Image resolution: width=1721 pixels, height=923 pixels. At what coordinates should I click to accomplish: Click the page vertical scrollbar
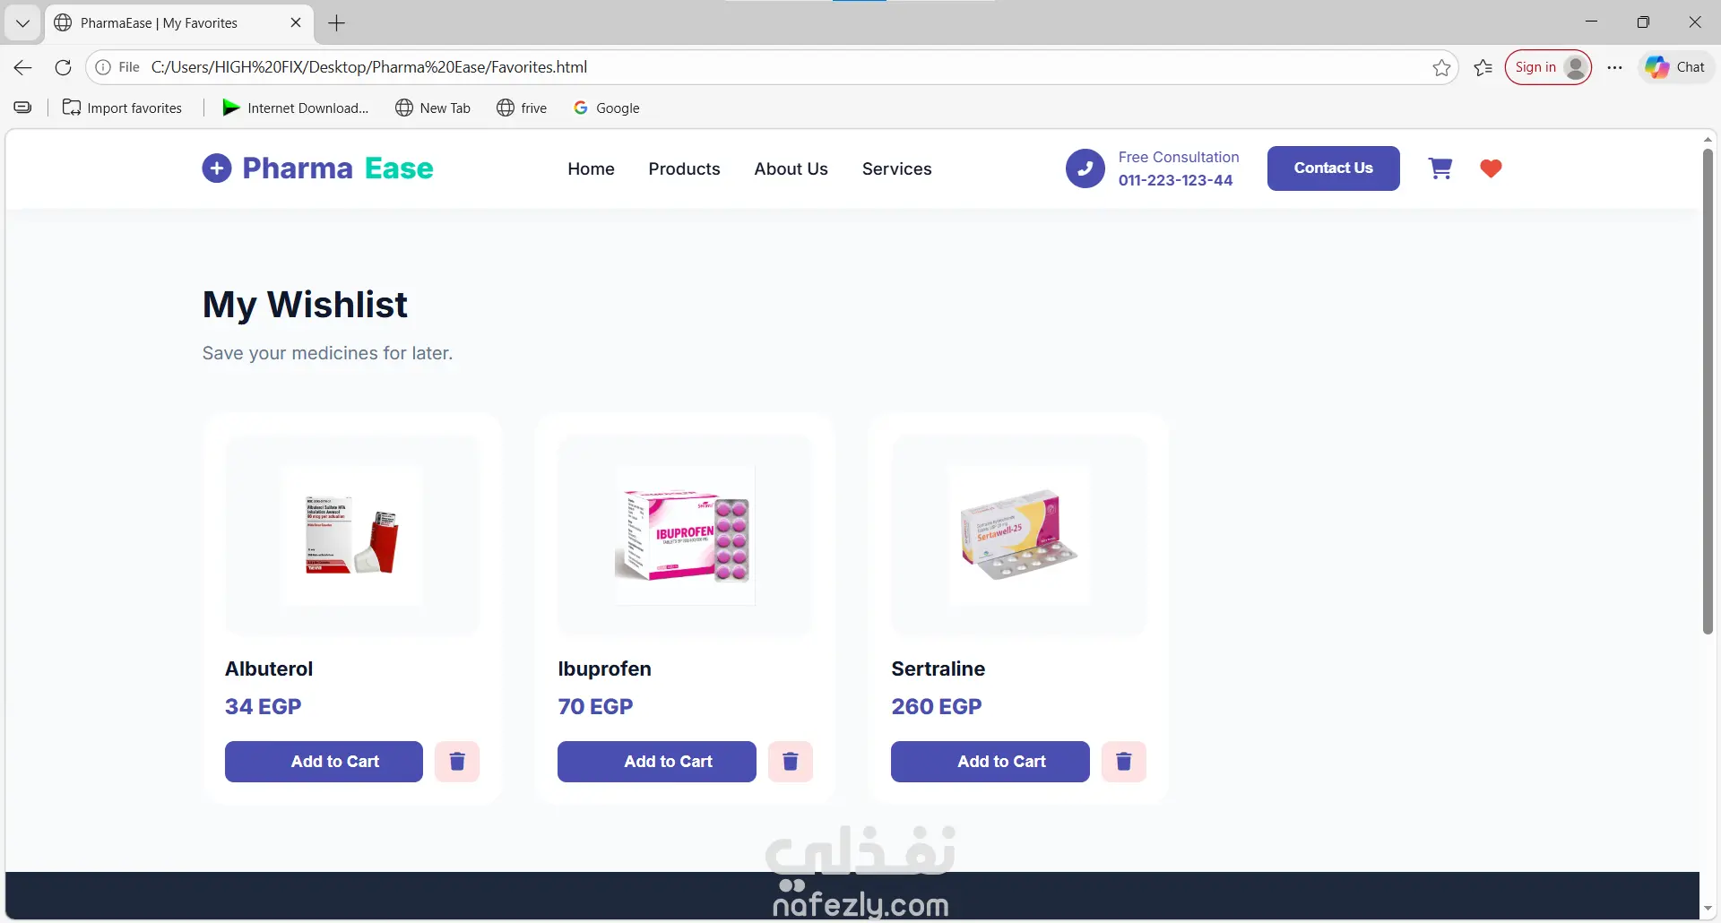tap(1708, 392)
